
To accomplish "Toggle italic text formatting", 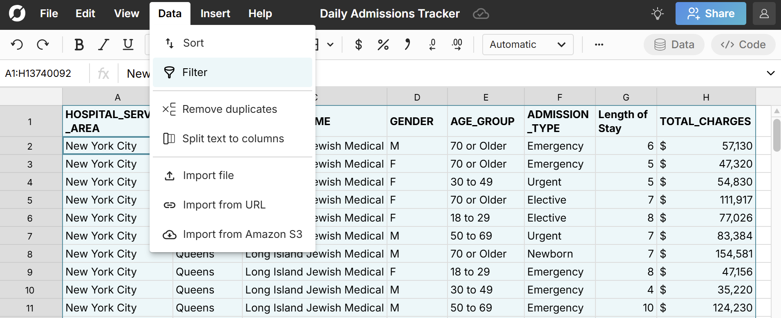I will click(x=103, y=45).
